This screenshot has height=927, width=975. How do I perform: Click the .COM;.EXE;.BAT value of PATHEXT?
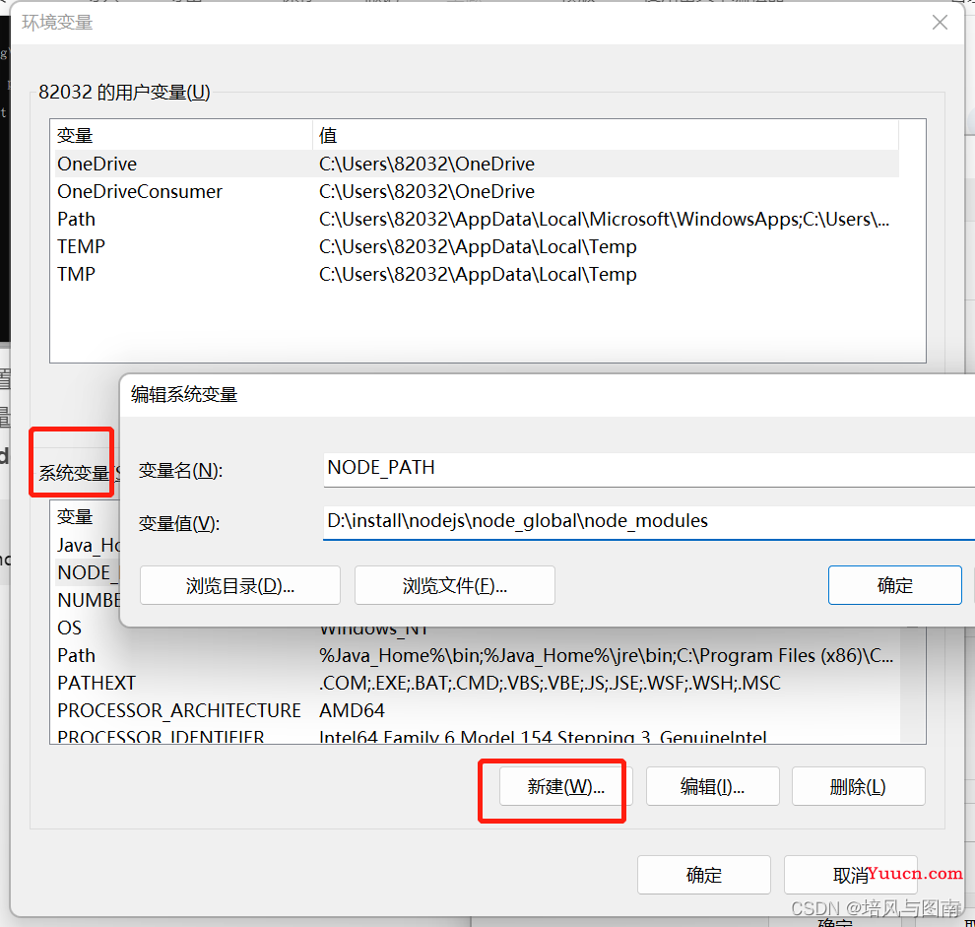pyautogui.click(x=550, y=683)
